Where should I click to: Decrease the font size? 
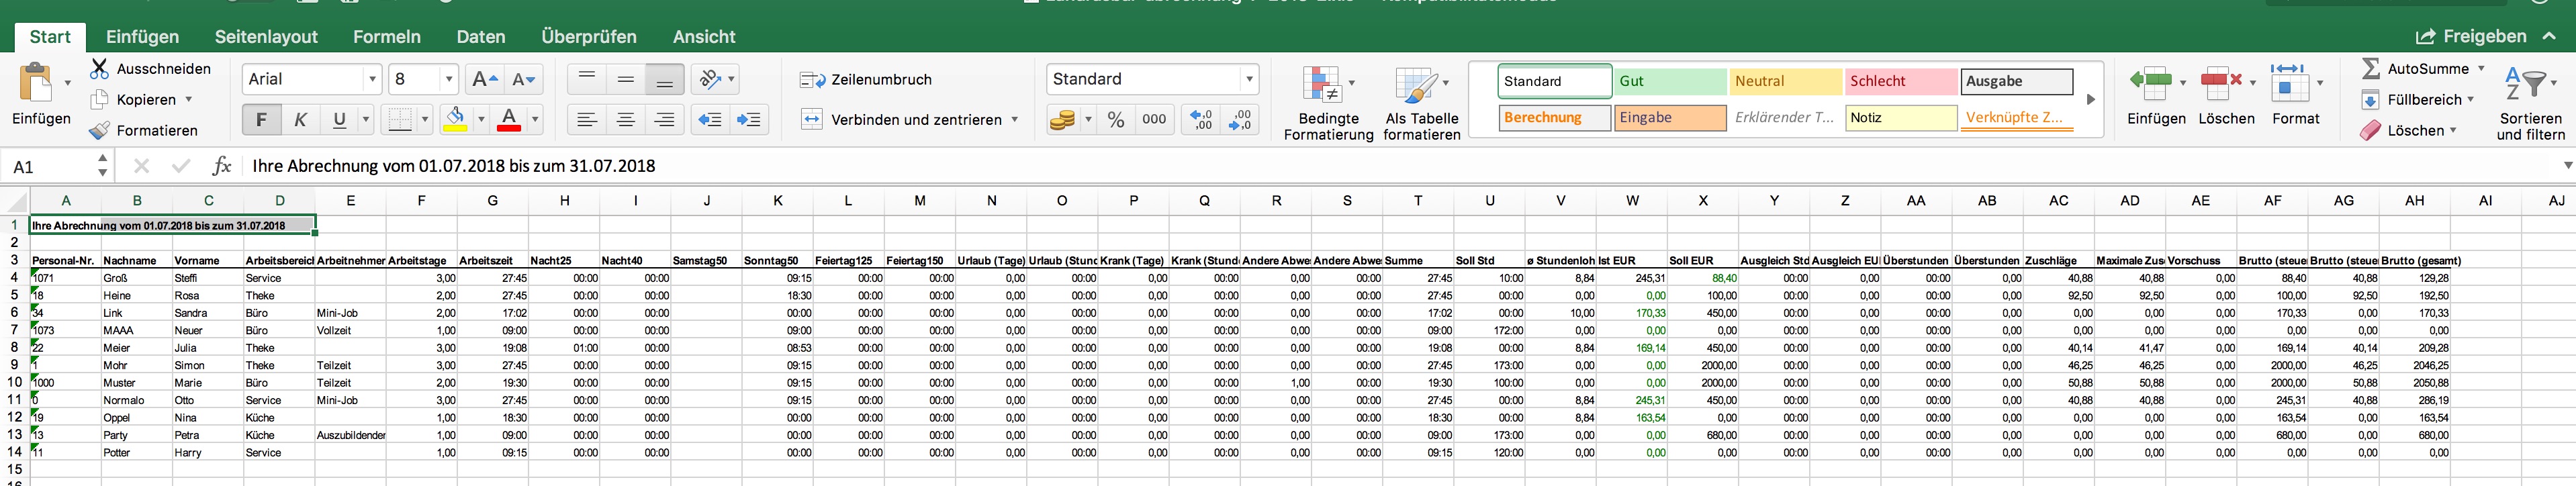pyautogui.click(x=523, y=80)
